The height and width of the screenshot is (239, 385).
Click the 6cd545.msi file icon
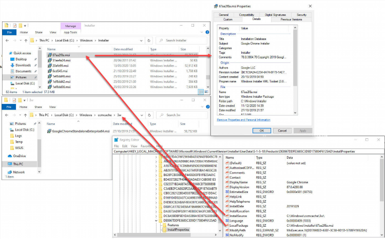click(x=50, y=71)
